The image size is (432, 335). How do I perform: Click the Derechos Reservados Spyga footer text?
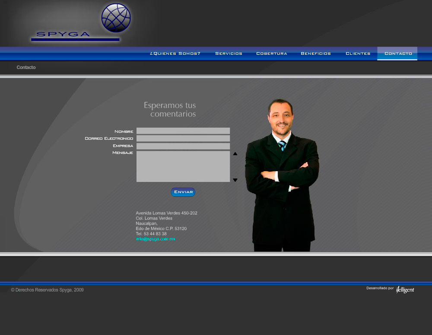click(x=47, y=290)
